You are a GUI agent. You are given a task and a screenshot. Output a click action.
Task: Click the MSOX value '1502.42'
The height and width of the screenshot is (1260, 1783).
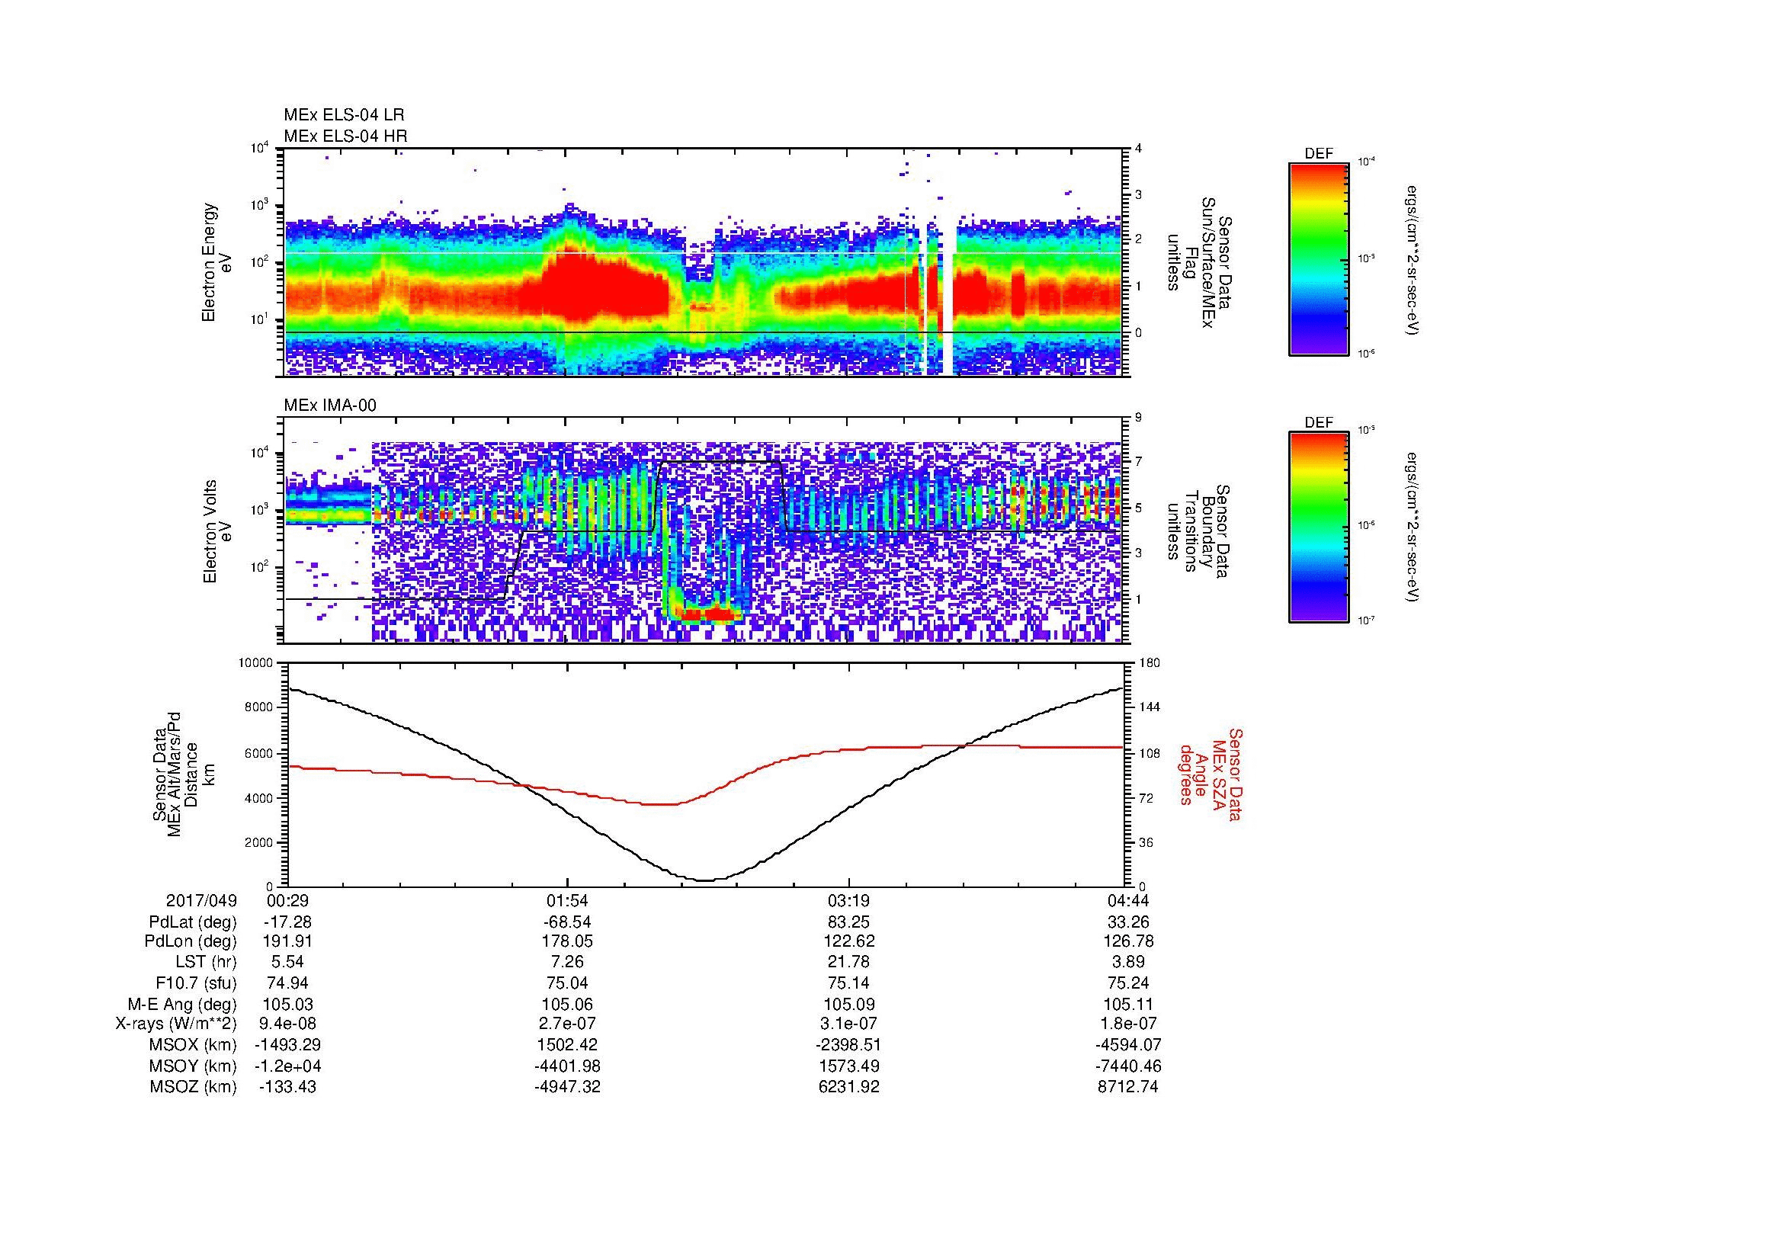pos(568,1045)
